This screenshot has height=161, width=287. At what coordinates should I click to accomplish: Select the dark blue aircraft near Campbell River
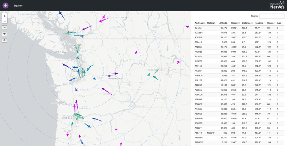pos(60,13)
